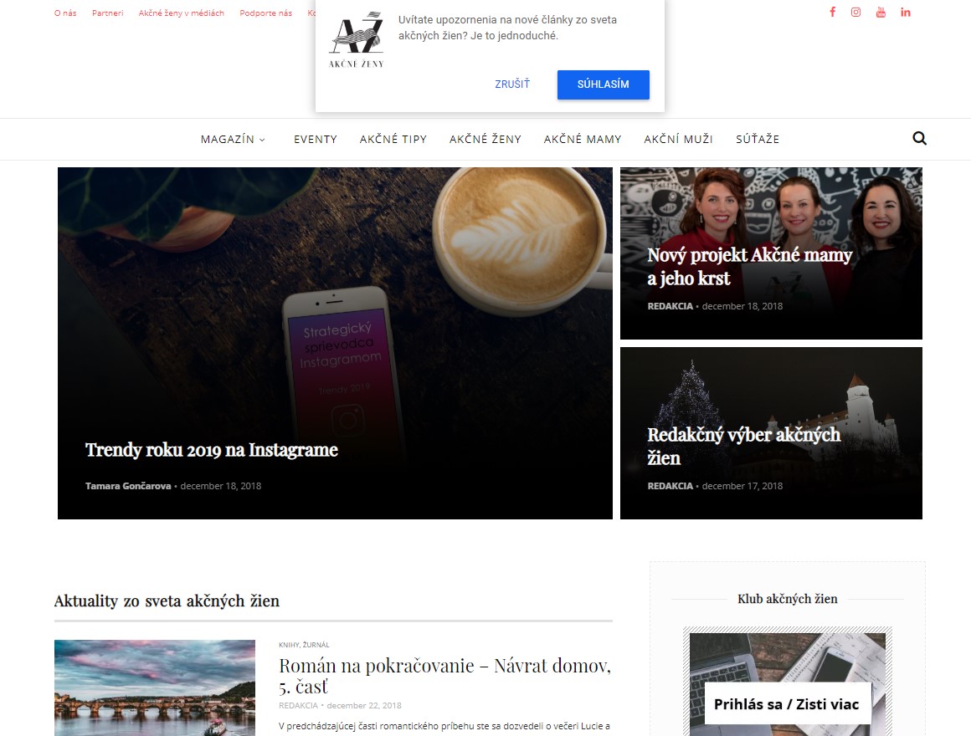Click the Klub akčných žien heading
This screenshot has width=971, height=736.
(787, 599)
